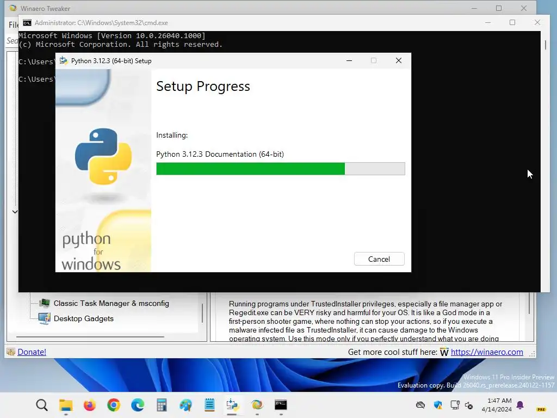Open the notification bell icon
The width and height of the screenshot is (557, 418).
[x=520, y=405]
